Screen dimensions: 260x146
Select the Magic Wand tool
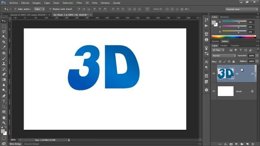[4, 37]
